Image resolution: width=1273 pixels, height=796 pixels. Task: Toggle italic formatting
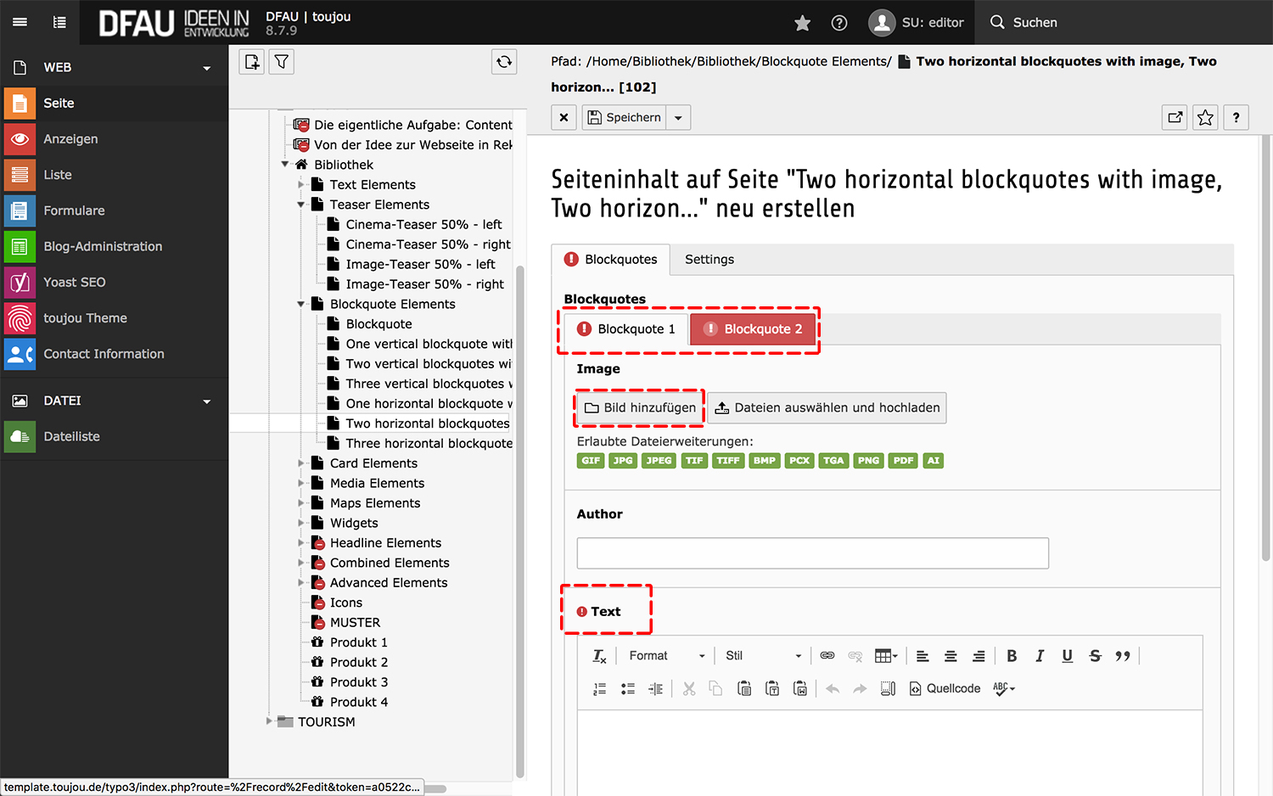(1040, 656)
